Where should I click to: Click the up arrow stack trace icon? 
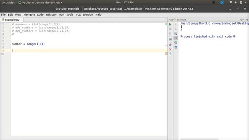click(x=176, y=24)
